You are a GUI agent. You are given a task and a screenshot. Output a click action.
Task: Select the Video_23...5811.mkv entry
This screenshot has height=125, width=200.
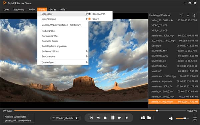pyautogui.click(x=174, y=20)
